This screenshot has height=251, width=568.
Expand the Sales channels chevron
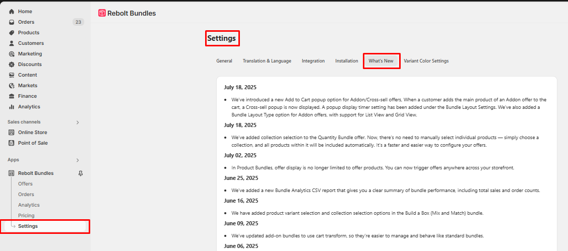(78, 122)
